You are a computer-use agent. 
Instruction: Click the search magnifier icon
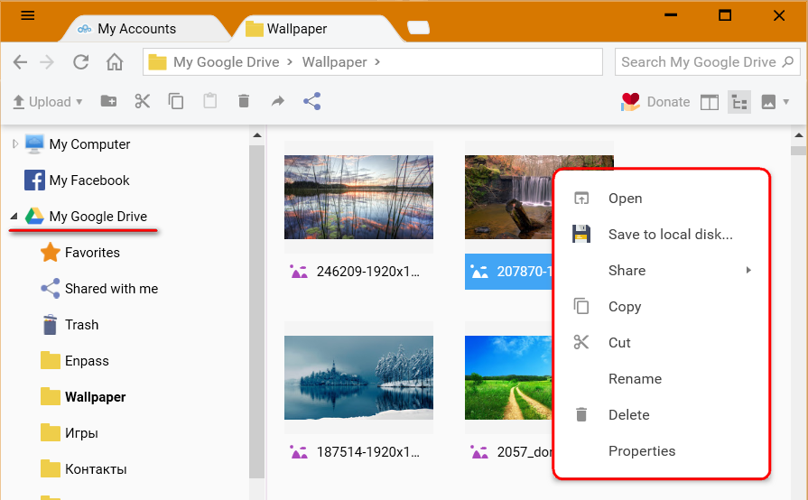787,62
